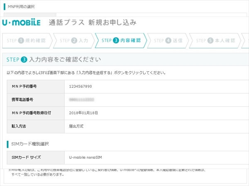Click the SIMカード種別選択 section heading

coord(30,144)
